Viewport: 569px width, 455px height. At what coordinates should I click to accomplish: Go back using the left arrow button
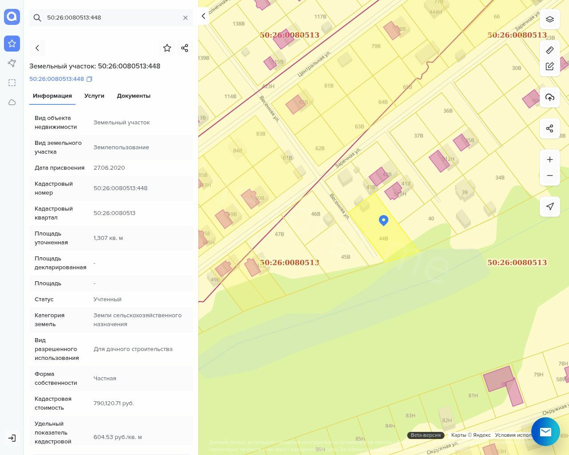(37, 48)
